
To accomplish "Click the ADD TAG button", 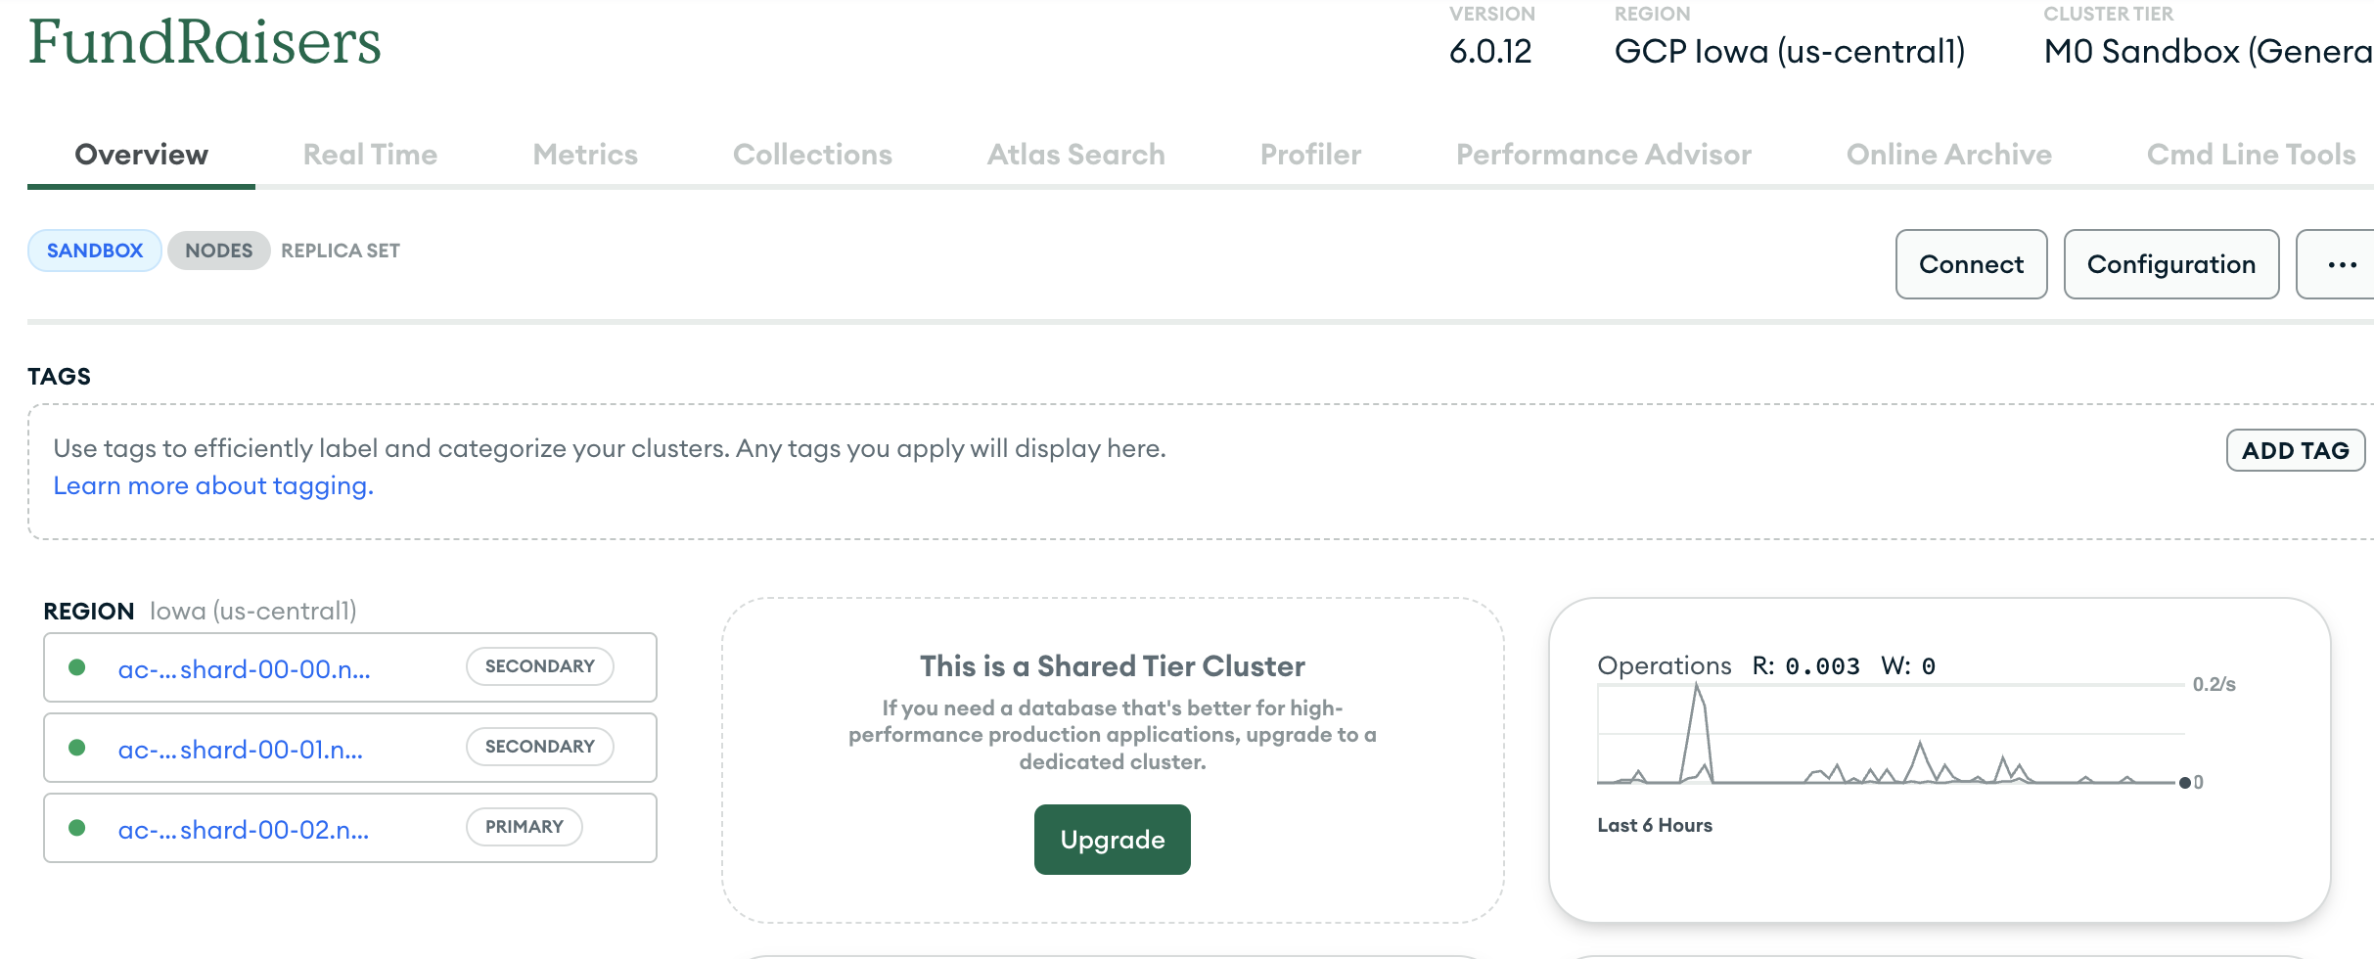I will 2295,450.
